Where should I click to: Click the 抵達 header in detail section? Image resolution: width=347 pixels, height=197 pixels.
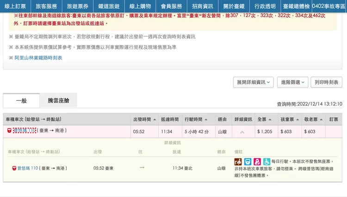click(177, 152)
